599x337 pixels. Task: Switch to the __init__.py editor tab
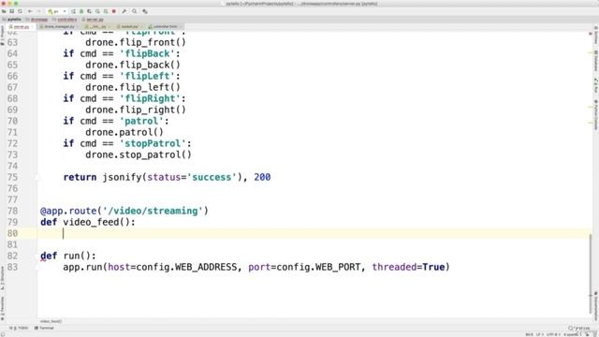tap(97, 27)
